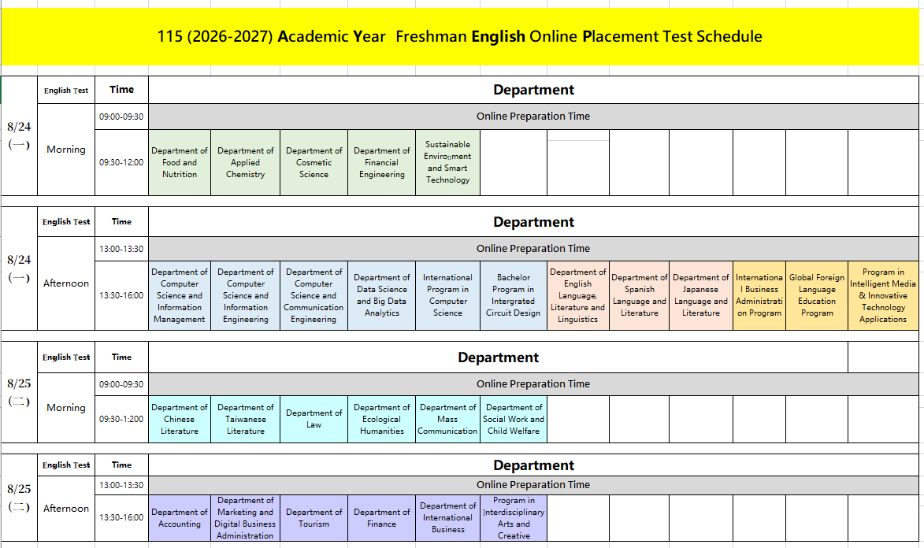Click the Department of Taiwanese Literature cell
The height and width of the screenshot is (548, 924).
click(x=246, y=419)
